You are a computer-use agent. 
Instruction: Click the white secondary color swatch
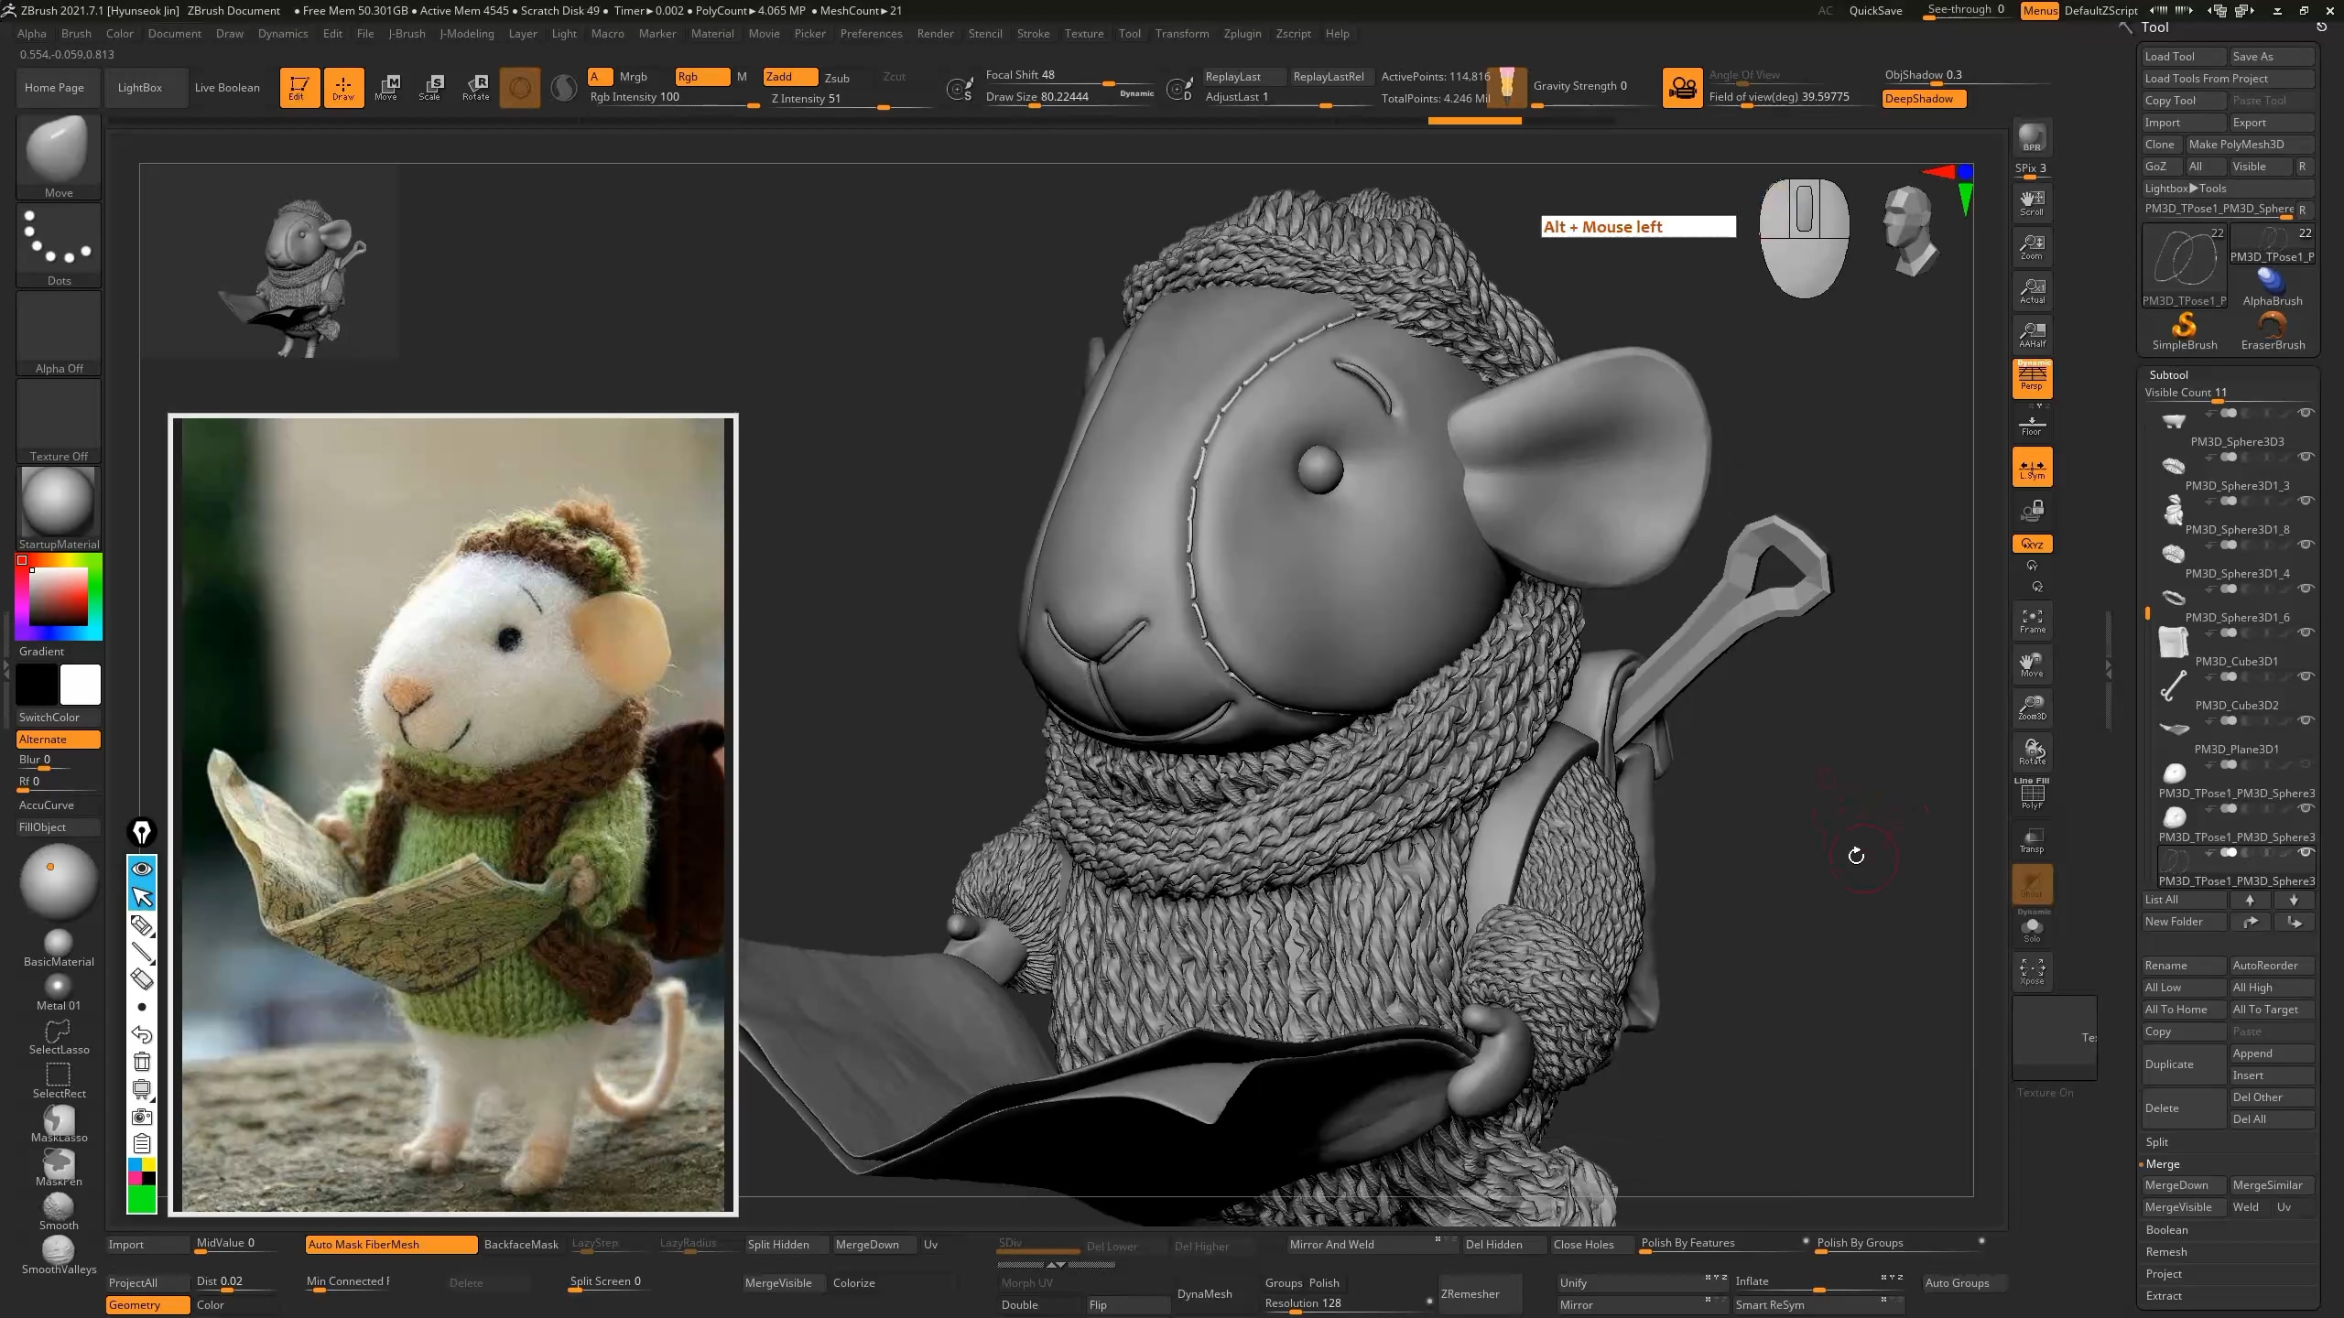pos(80,684)
